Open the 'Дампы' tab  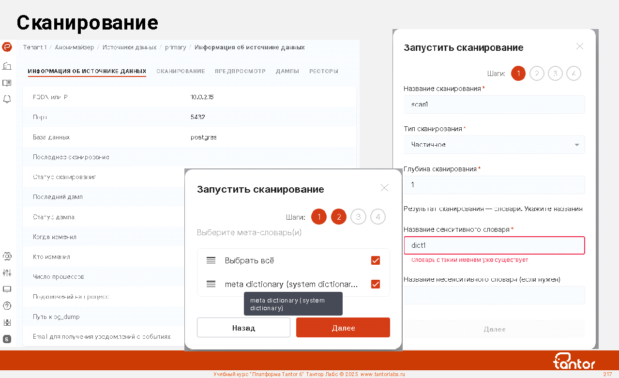pos(287,71)
